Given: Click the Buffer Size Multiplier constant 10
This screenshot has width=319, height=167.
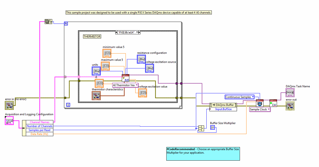Looking at the screenshot, I should (212, 128).
